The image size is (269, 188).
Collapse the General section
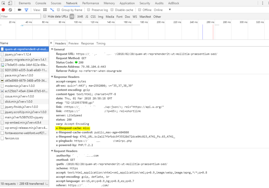point(52,49)
